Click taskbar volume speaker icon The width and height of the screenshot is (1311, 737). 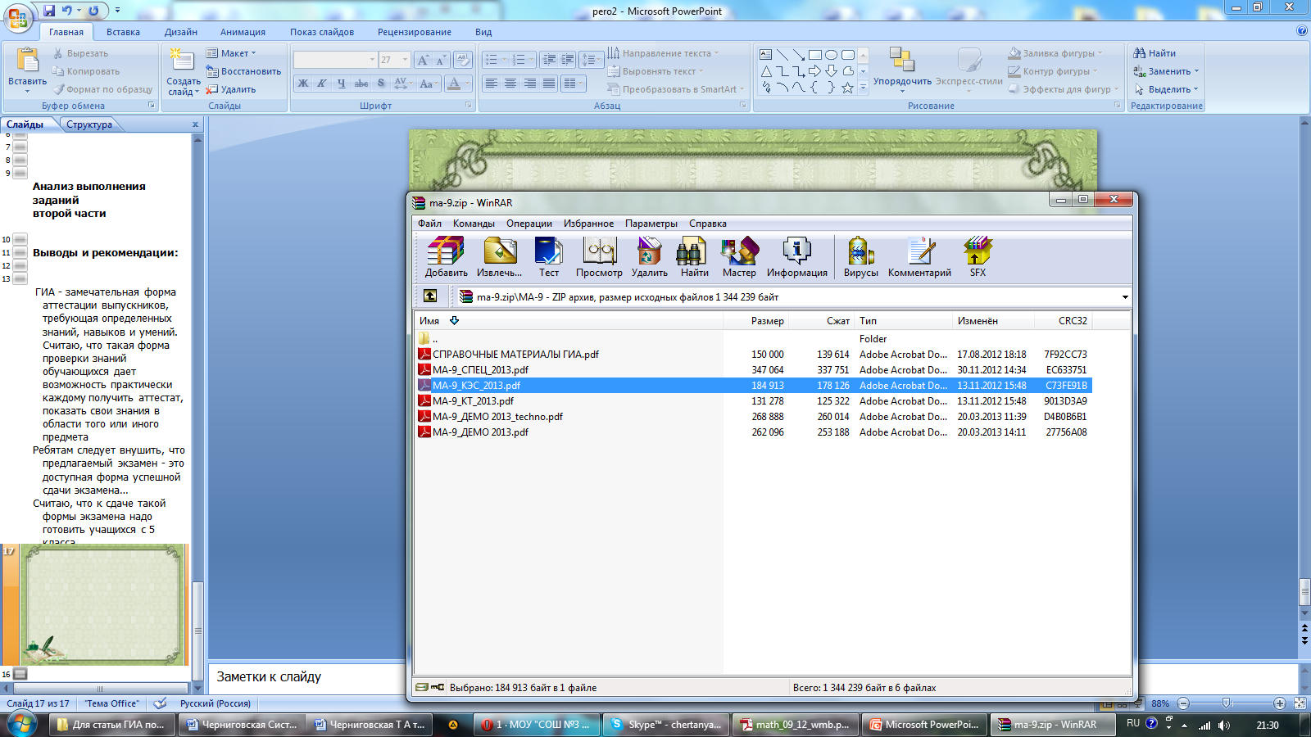[x=1223, y=725]
